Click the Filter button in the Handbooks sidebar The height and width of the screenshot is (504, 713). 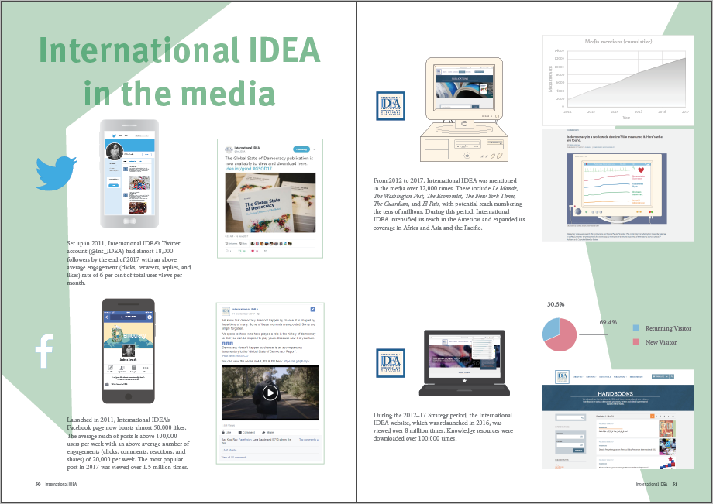point(578,451)
